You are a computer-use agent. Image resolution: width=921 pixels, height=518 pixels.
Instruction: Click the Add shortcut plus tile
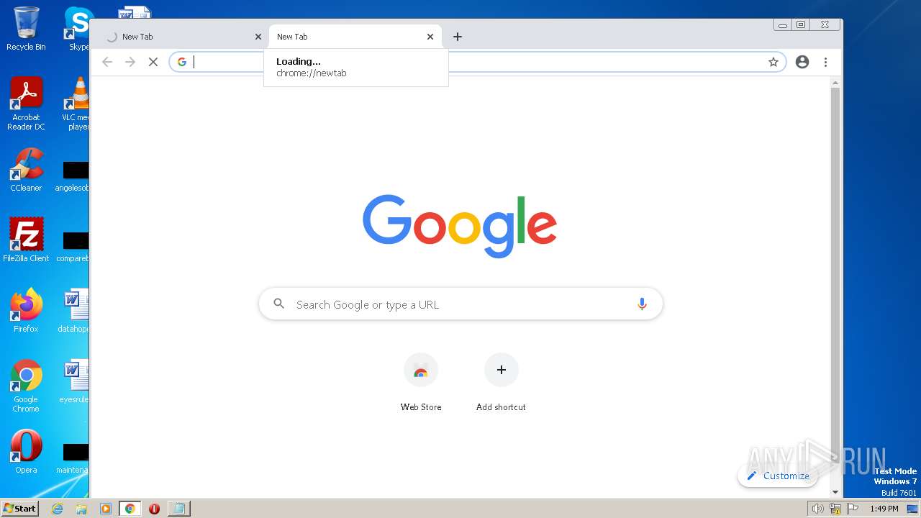(502, 370)
